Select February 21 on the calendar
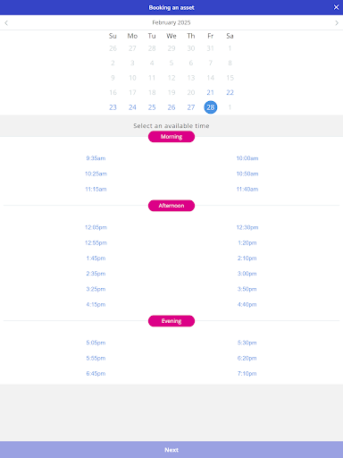Screen dimensions: 343x458 [211, 92]
